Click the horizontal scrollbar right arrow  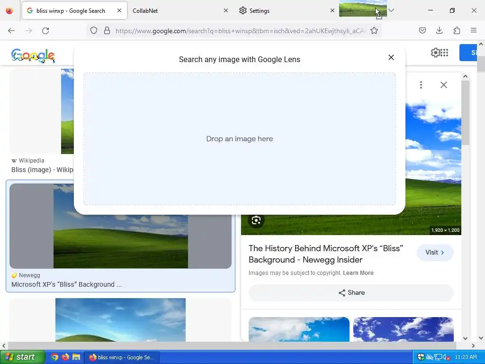pyautogui.click(x=473, y=346)
